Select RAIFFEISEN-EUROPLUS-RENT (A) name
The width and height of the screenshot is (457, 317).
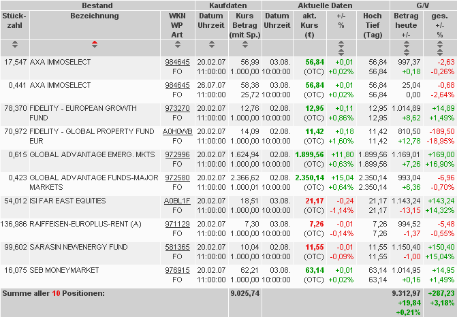click(x=85, y=224)
